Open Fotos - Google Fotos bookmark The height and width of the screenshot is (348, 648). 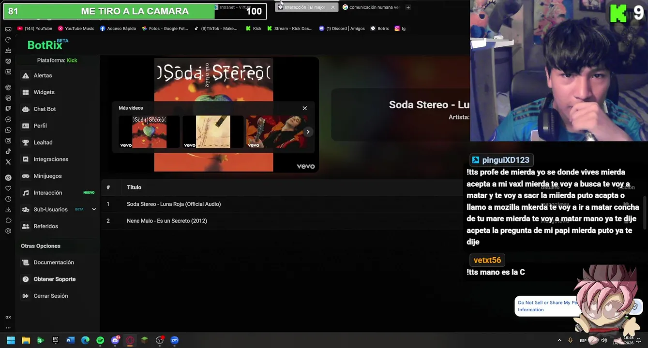coord(165,29)
